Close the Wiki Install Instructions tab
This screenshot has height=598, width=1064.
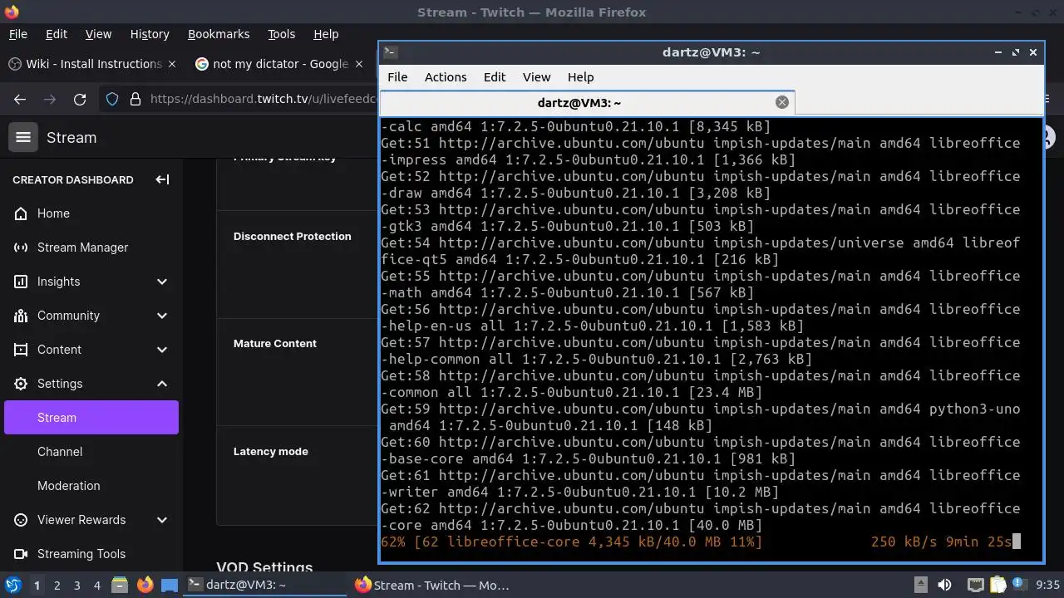[172, 64]
